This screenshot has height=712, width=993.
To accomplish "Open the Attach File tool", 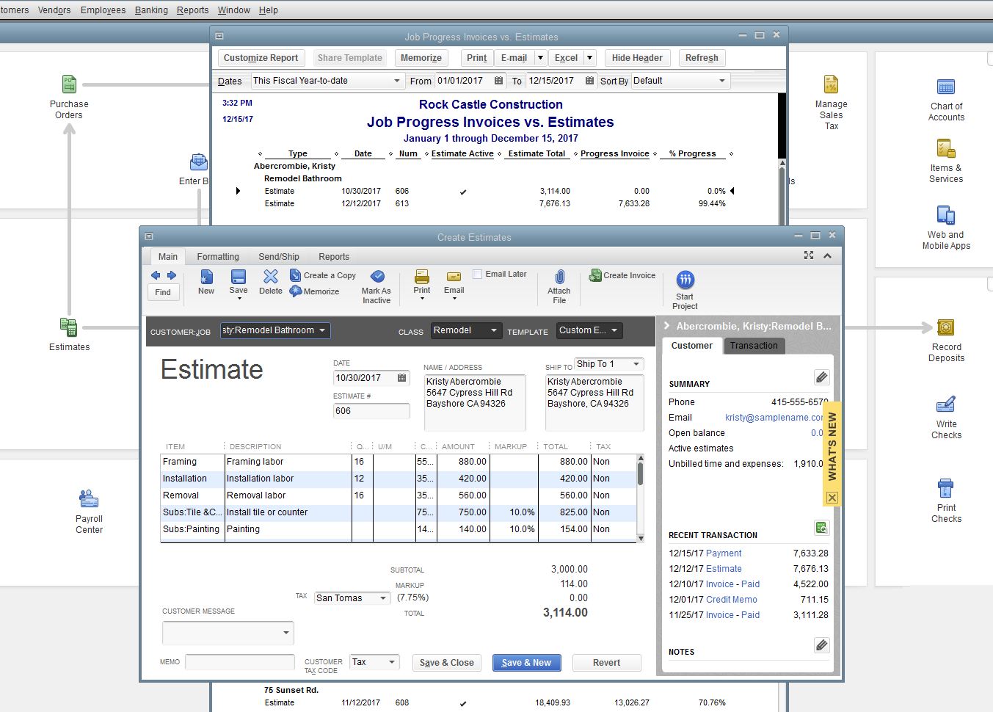I will (x=559, y=286).
